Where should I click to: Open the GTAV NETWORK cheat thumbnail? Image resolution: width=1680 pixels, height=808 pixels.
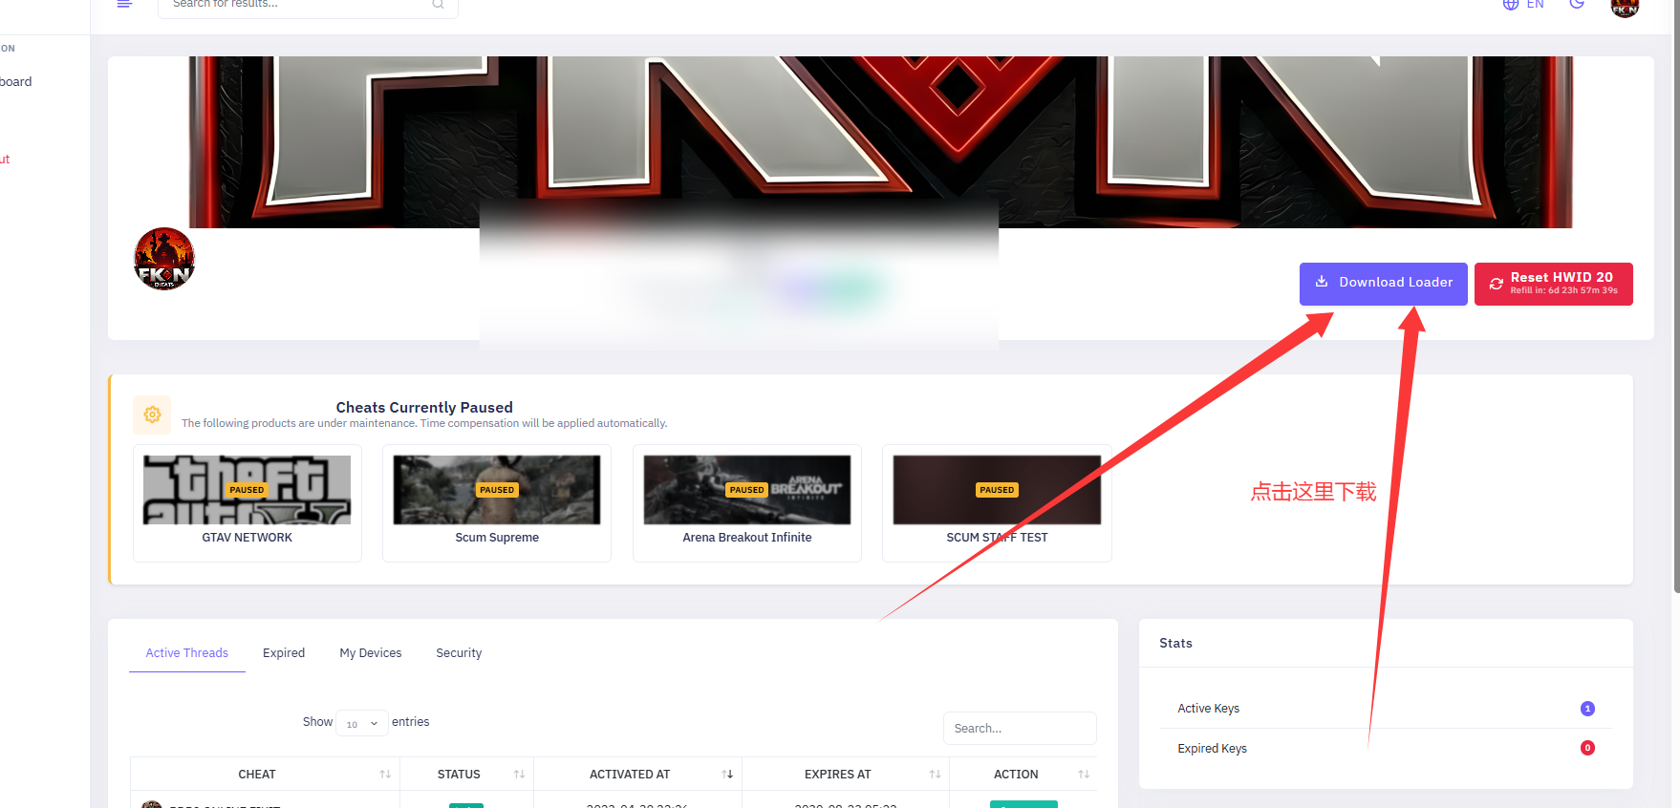click(248, 490)
